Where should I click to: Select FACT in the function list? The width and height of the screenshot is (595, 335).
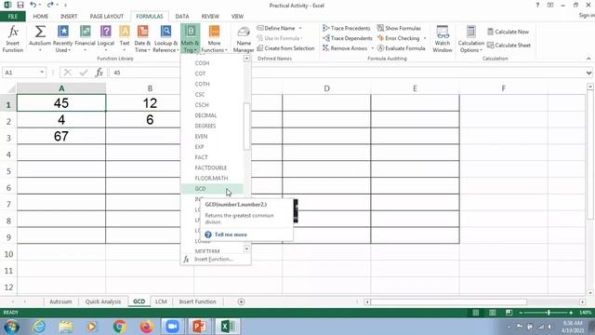pyautogui.click(x=212, y=157)
